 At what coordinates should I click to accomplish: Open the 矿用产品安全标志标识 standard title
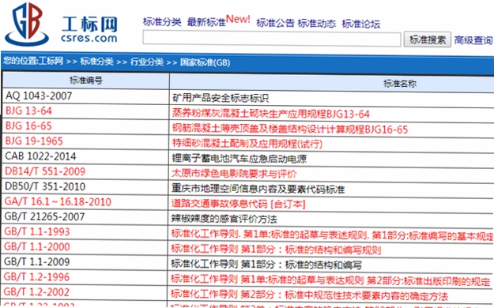pos(221,98)
